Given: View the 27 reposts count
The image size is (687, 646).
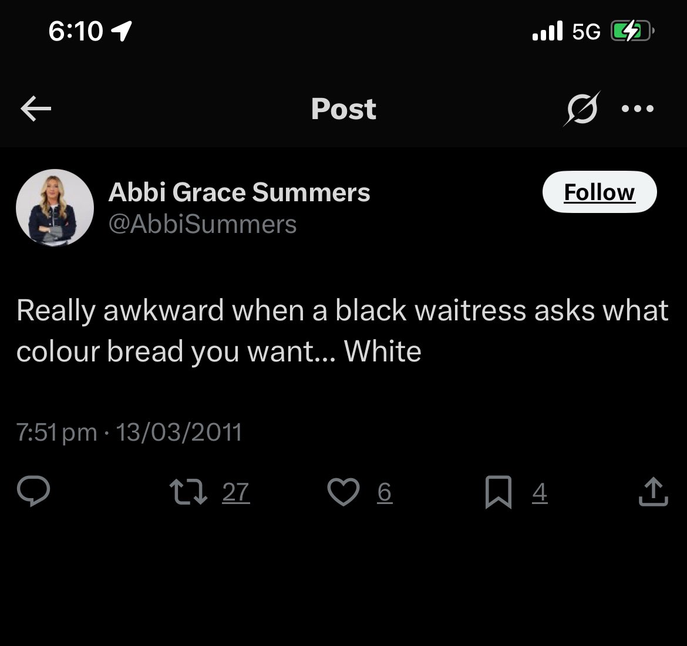Looking at the screenshot, I should click(x=235, y=492).
